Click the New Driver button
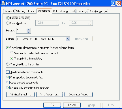The width and height of the screenshot is (122, 109). [x=83, y=39]
